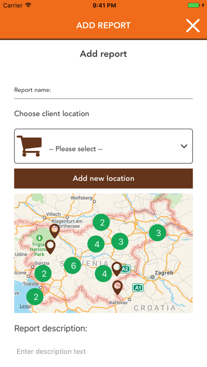Tap the battery icon in status bar
The image size is (207, 367).
(x=194, y=5)
